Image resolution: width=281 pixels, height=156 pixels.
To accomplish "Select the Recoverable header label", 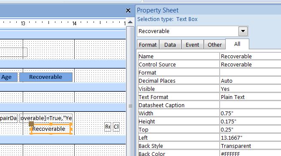I will pyautogui.click(x=46, y=77).
